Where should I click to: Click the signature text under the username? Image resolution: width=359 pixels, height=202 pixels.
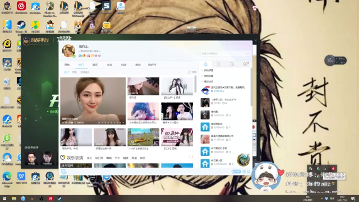click(x=90, y=51)
